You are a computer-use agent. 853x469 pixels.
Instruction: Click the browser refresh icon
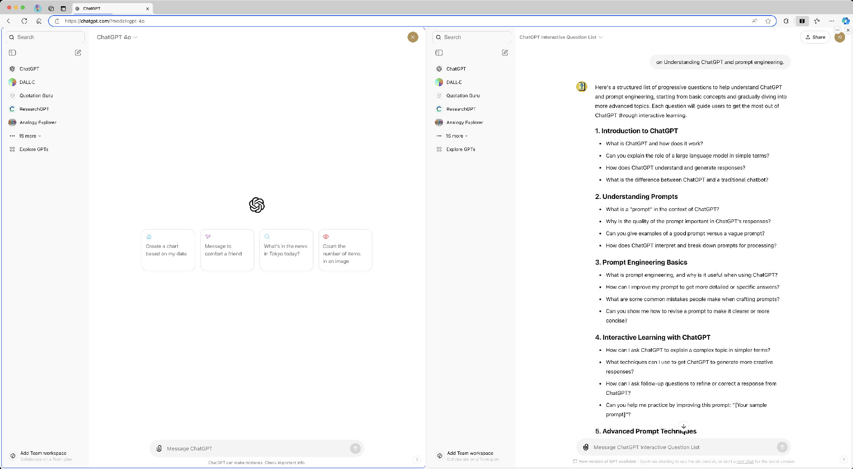24,21
